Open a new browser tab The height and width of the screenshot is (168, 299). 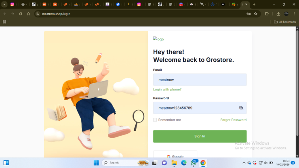[x=254, y=4]
